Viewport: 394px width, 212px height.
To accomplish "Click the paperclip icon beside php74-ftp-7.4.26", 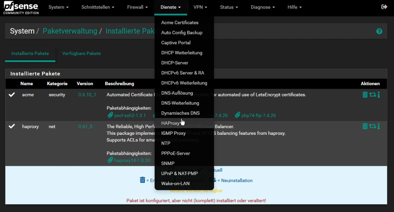I will pos(237,115).
